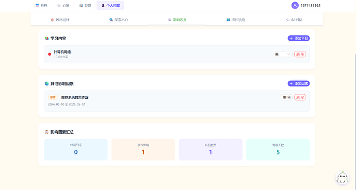Click the speech bubble icon on 心情 tab
Image resolution: width=356 pixels, height=190 pixels.
[x=59, y=6]
